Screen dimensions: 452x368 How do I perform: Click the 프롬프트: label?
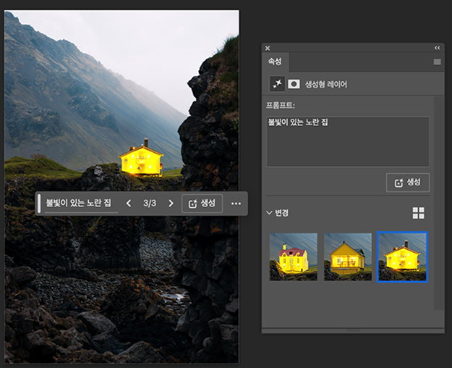pos(280,105)
